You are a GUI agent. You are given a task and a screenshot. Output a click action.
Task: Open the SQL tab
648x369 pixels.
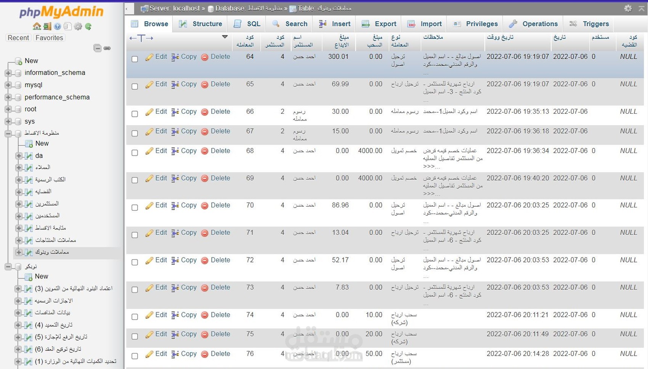[x=247, y=24]
